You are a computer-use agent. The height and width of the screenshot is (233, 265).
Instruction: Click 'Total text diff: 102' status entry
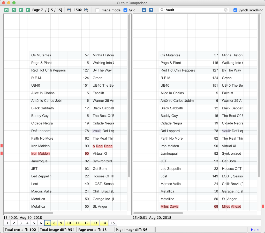pyautogui.click(x=20, y=230)
